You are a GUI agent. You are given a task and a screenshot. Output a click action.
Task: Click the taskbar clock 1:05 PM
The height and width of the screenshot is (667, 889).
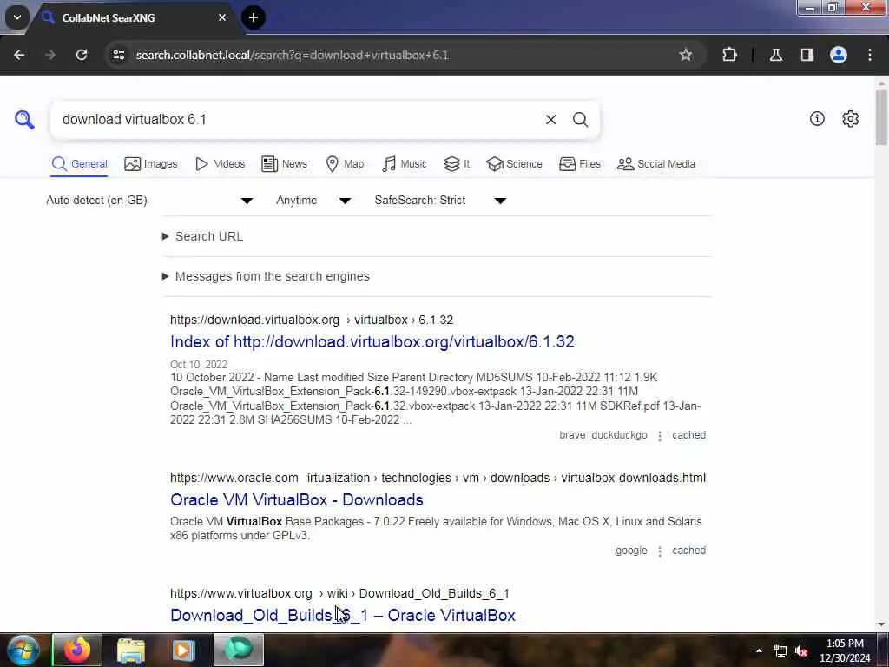pyautogui.click(x=845, y=650)
